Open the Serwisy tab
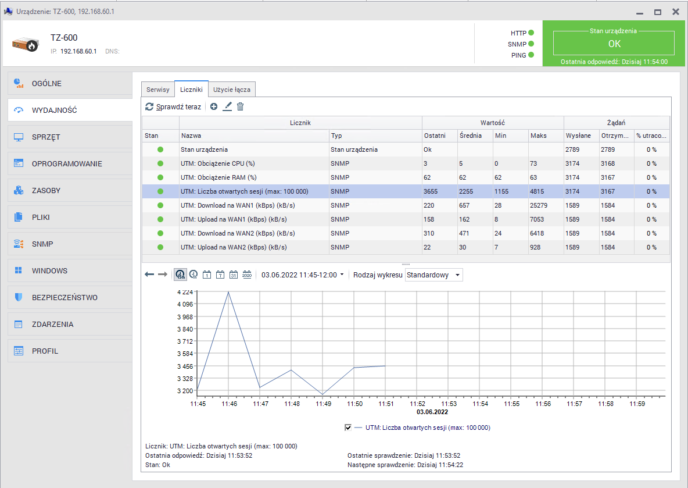 (x=157, y=90)
